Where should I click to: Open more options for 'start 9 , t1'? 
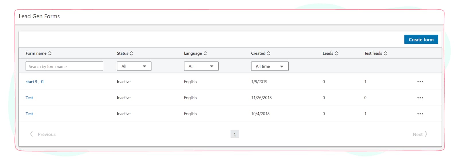pos(420,82)
